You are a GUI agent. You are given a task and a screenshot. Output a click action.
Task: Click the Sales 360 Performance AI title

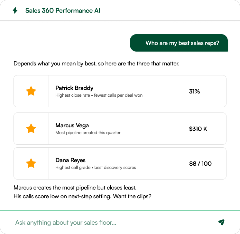[x=63, y=11]
